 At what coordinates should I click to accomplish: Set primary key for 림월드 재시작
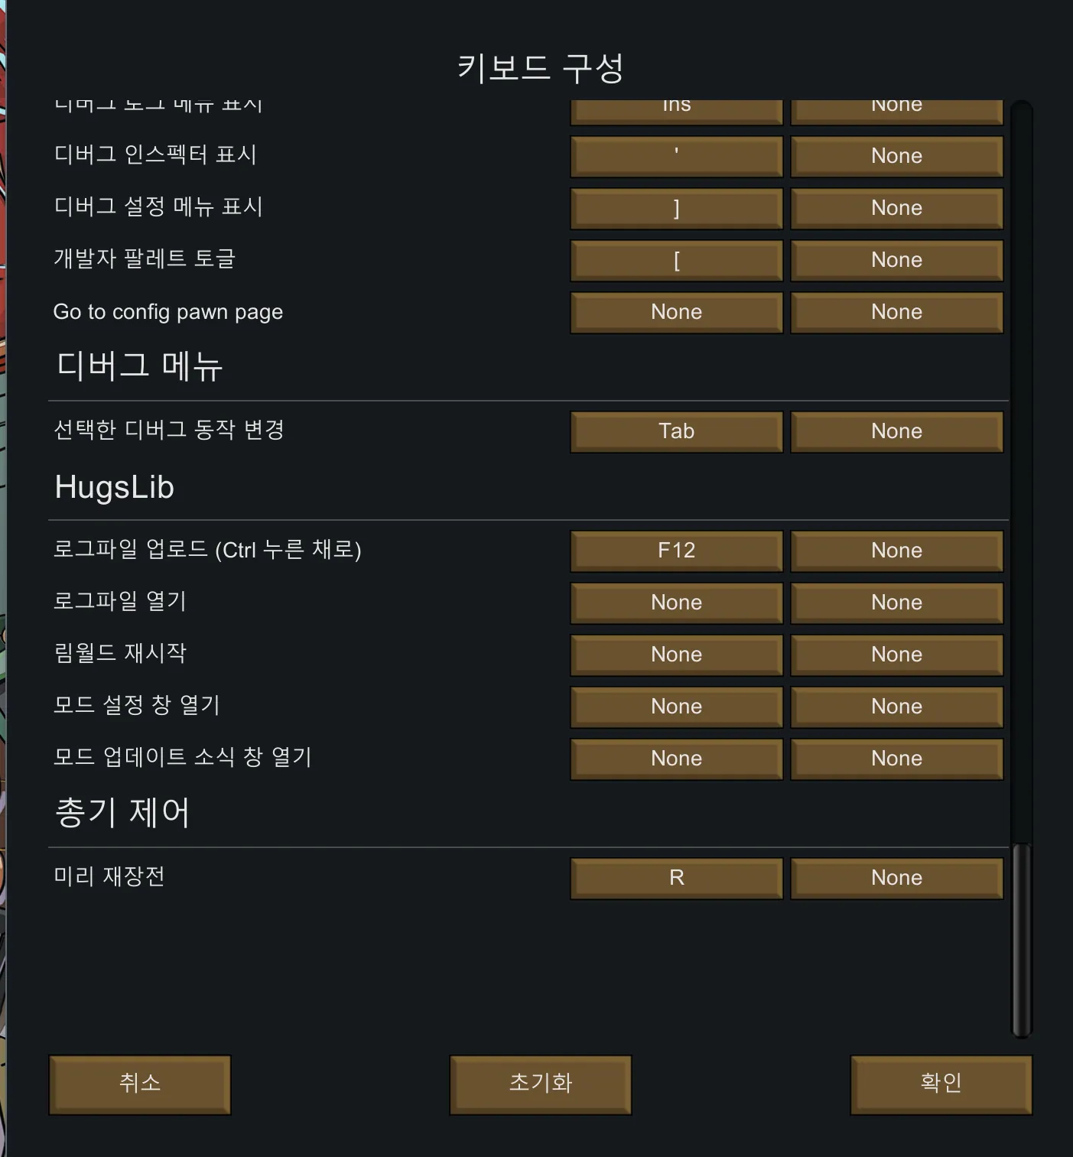pyautogui.click(x=676, y=655)
